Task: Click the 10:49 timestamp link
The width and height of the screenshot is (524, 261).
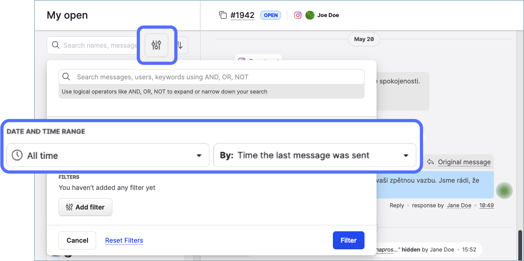Action: coord(486,205)
